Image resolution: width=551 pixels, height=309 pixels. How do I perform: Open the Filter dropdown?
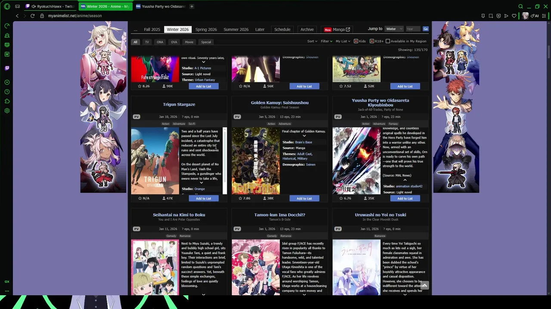coord(326,41)
